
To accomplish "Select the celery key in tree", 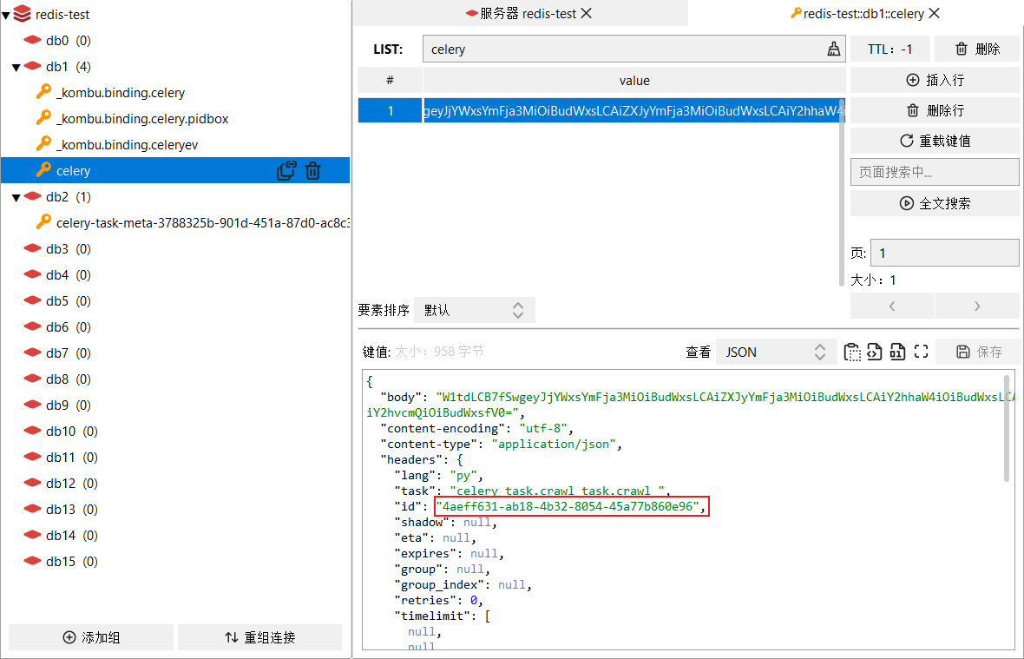I will pyautogui.click(x=175, y=170).
